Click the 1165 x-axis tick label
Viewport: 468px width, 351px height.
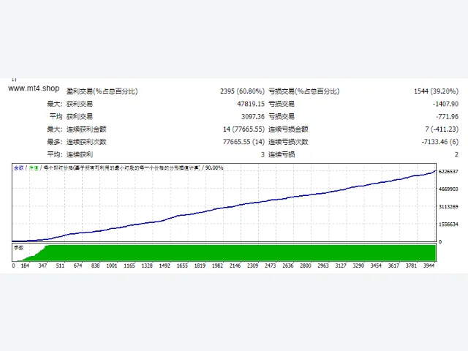pos(129,265)
